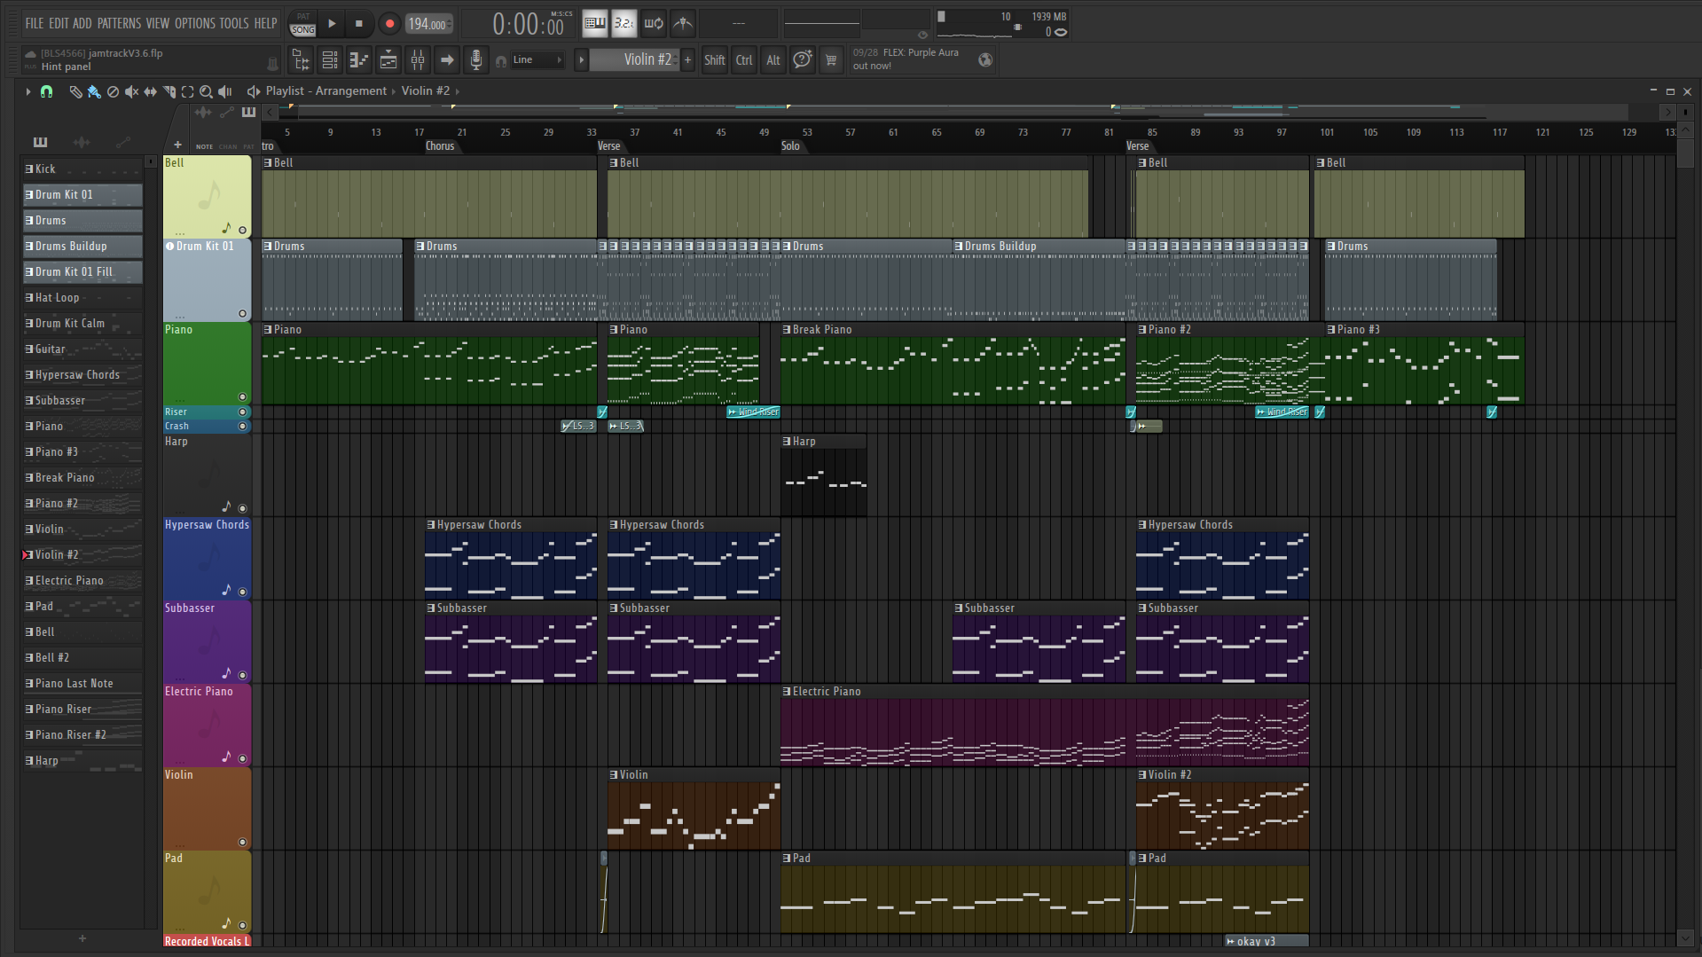Mute the Piano playlist track

pyautogui.click(x=242, y=396)
